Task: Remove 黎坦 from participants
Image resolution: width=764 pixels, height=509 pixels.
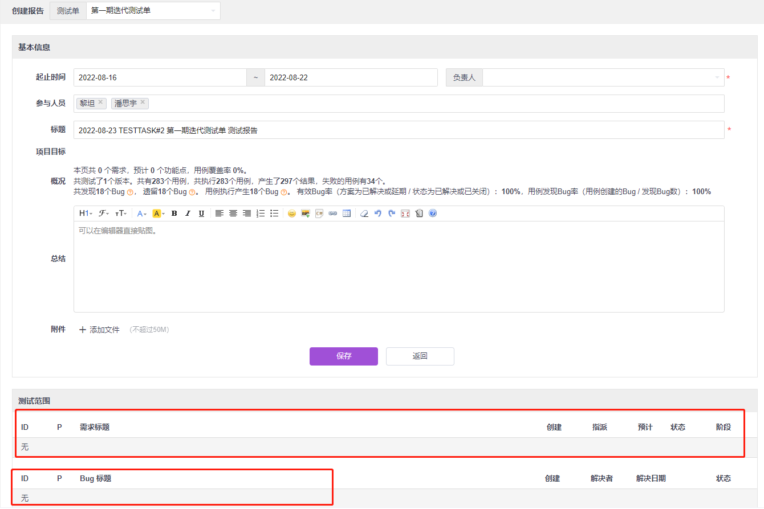Action: (100, 102)
